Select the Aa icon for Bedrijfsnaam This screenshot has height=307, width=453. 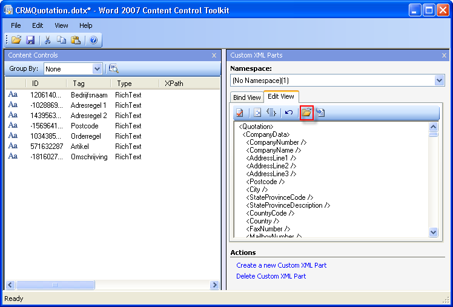click(x=13, y=94)
